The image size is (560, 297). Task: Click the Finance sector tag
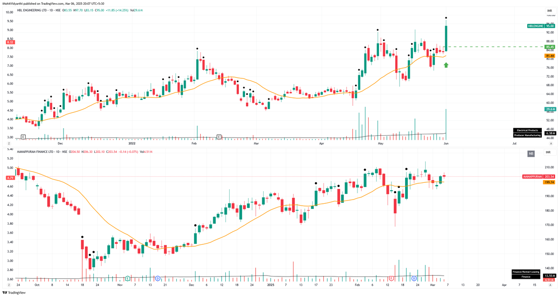(x=526, y=276)
